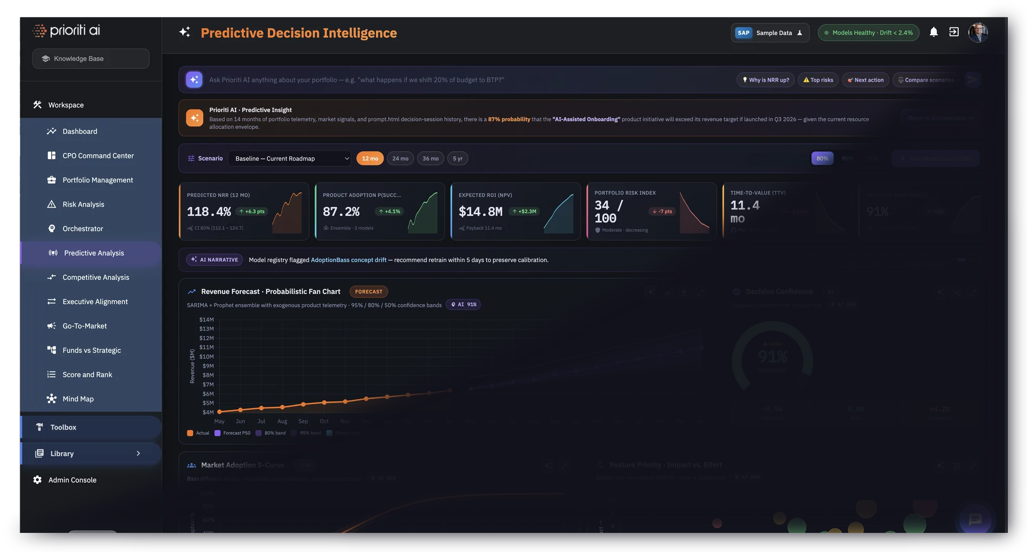Viewport: 1027px width, 552px height.
Task: Open the Portfolio Risk Index card
Action: (x=652, y=211)
